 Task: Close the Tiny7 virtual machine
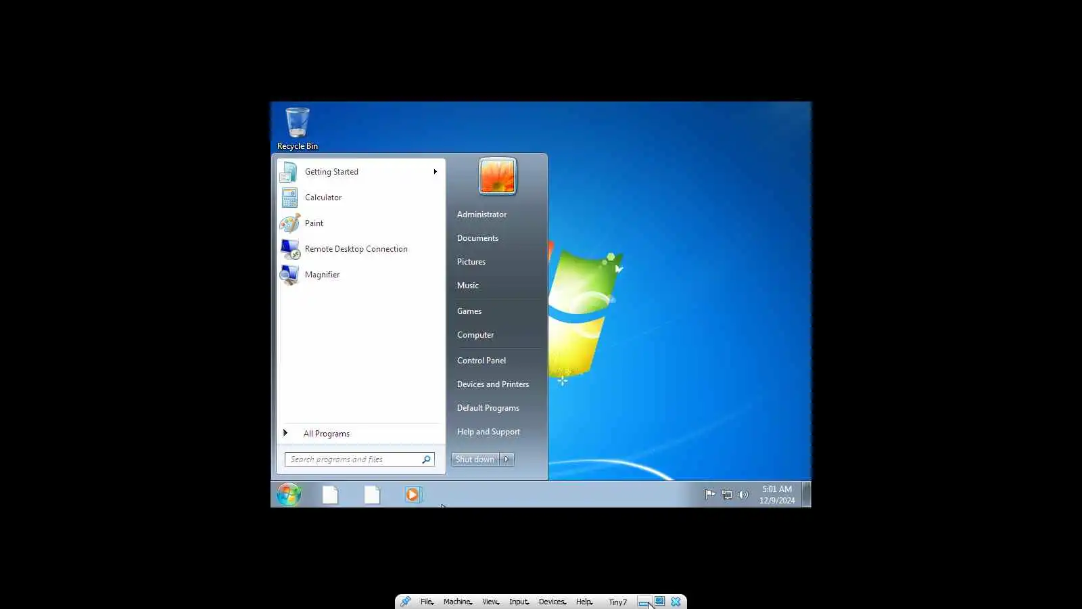click(676, 602)
